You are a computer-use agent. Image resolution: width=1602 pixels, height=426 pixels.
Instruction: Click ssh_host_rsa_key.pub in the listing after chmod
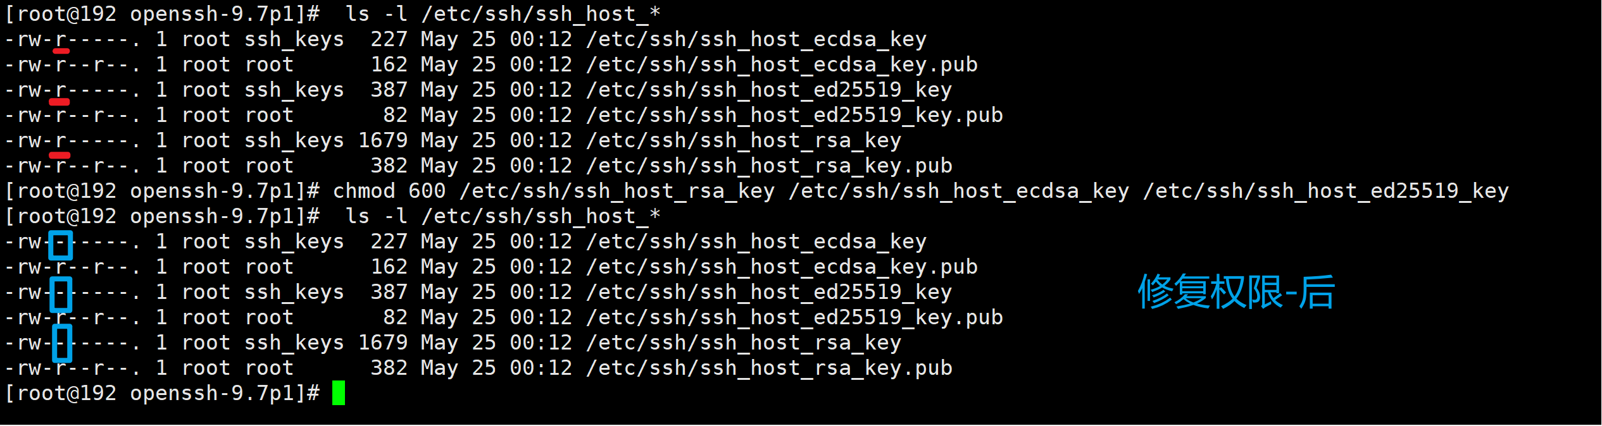click(x=769, y=368)
